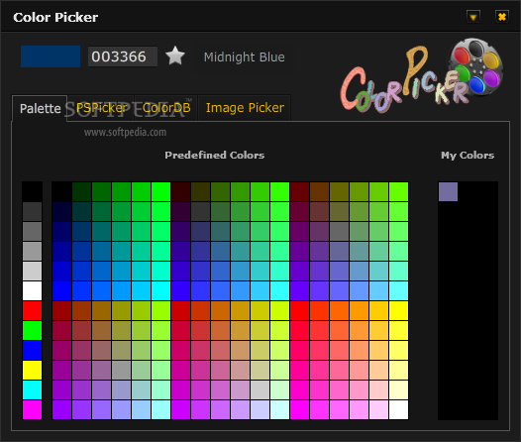Open the ColorDB tab
The height and width of the screenshot is (442, 521).
point(166,108)
